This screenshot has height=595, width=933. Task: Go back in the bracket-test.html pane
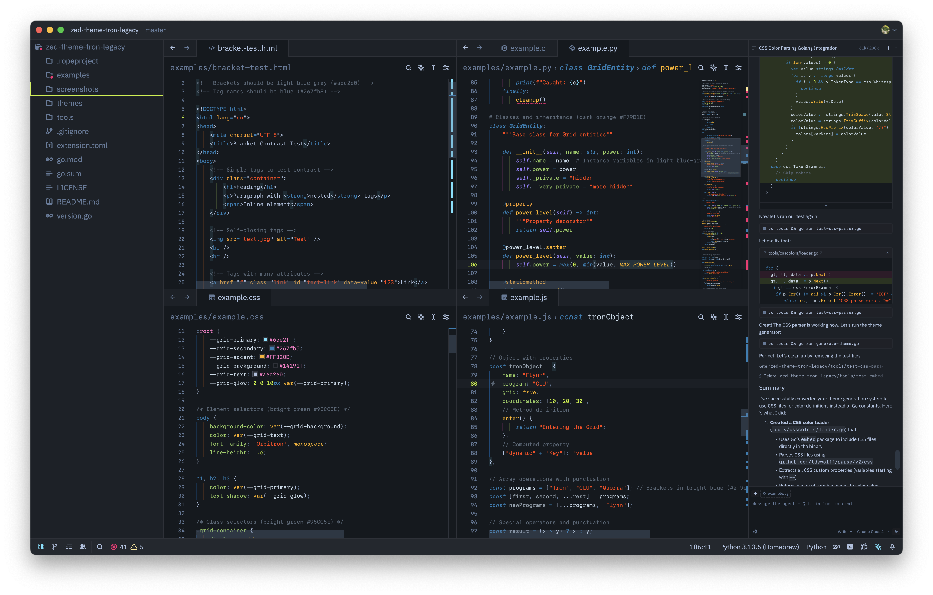pos(173,48)
